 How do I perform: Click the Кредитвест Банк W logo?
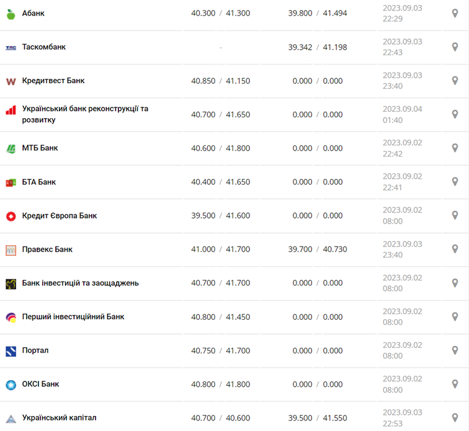pyautogui.click(x=11, y=81)
